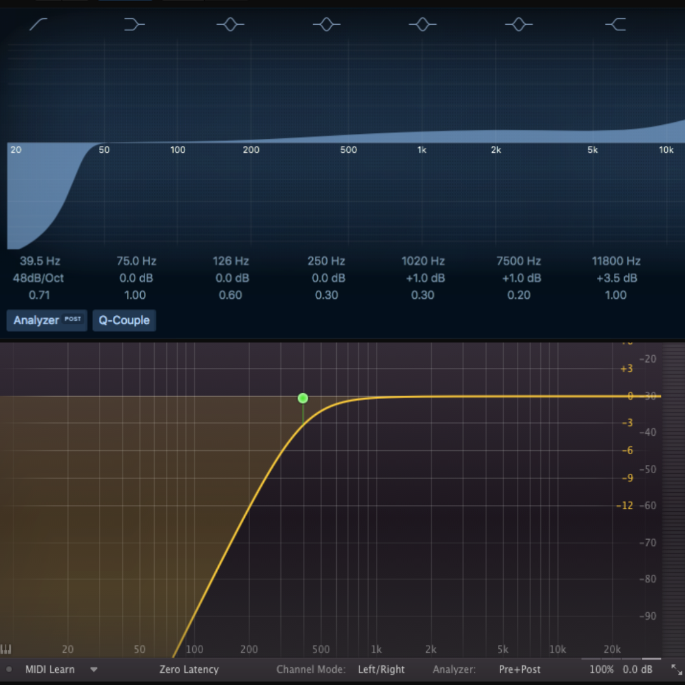685x685 pixels.
Task: Open the MIDI Learn dropdown arrow
Action: coord(93,669)
